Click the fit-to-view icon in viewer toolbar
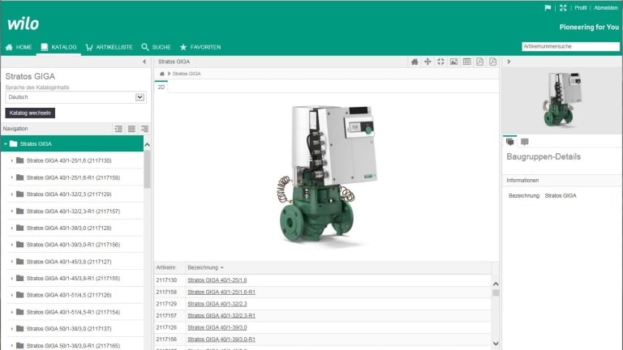The image size is (623, 350). 440,62
